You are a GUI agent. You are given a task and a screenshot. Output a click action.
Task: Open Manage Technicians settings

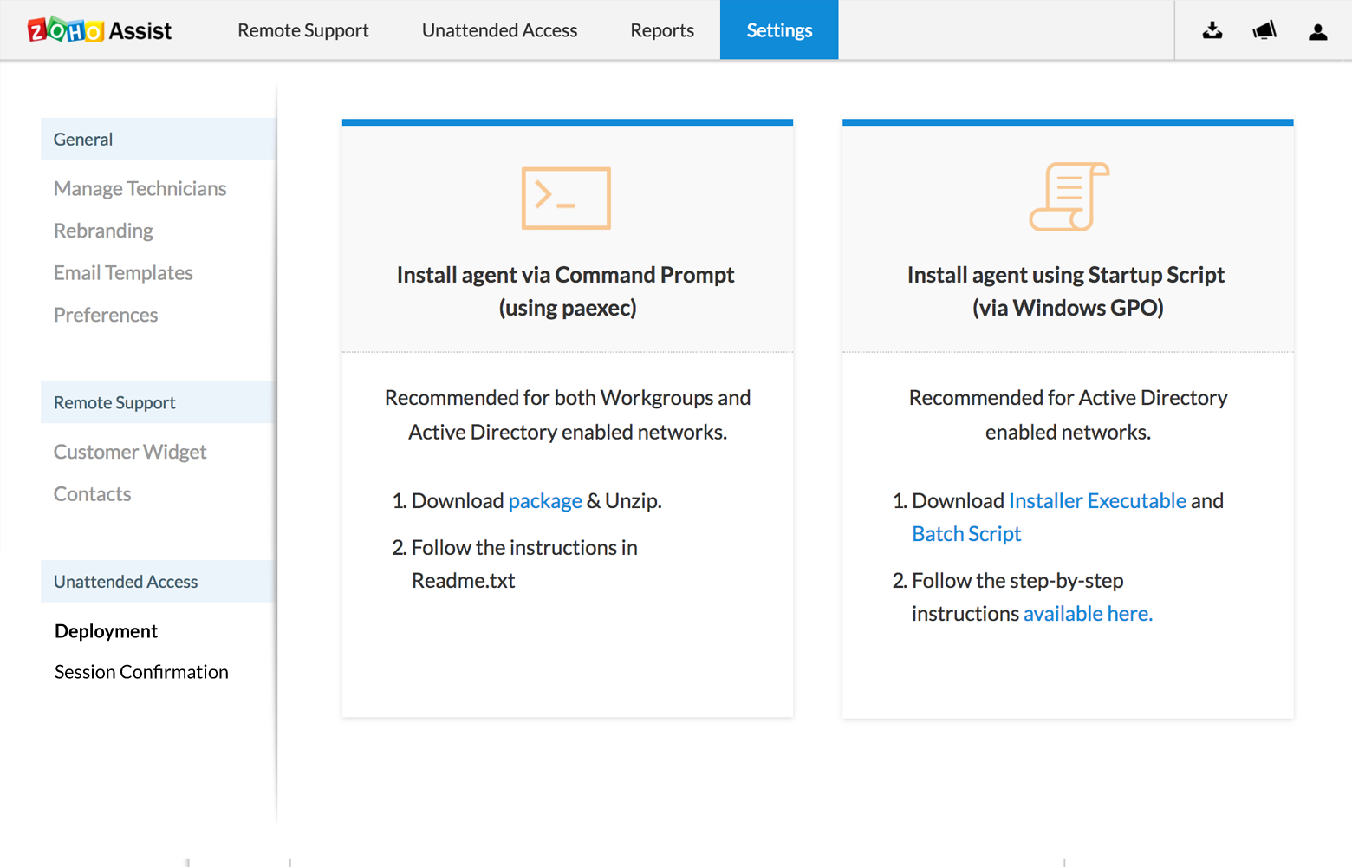[x=140, y=189]
